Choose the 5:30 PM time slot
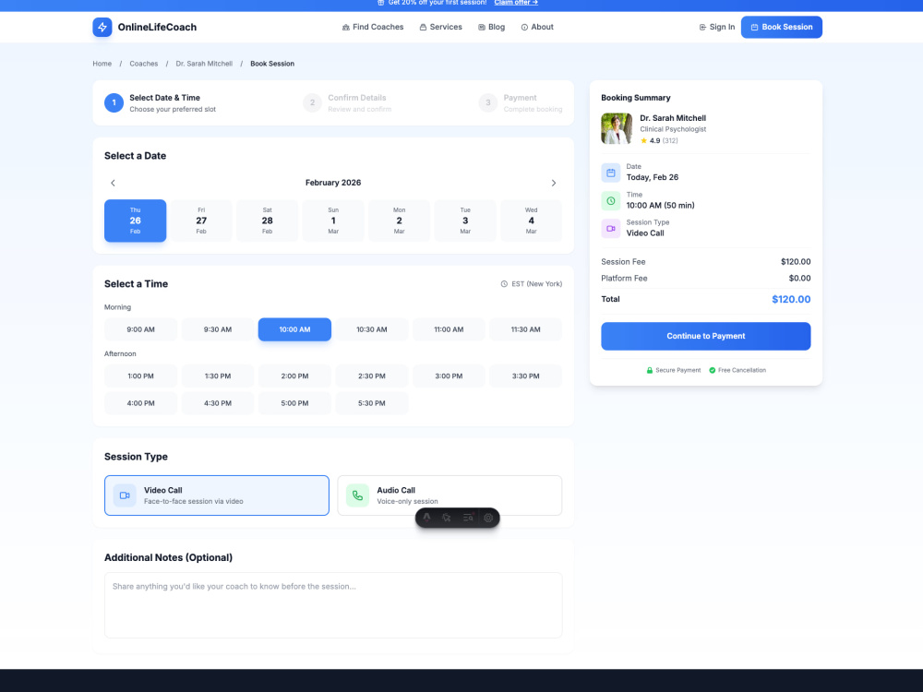Image resolution: width=923 pixels, height=692 pixels. [x=372, y=404]
